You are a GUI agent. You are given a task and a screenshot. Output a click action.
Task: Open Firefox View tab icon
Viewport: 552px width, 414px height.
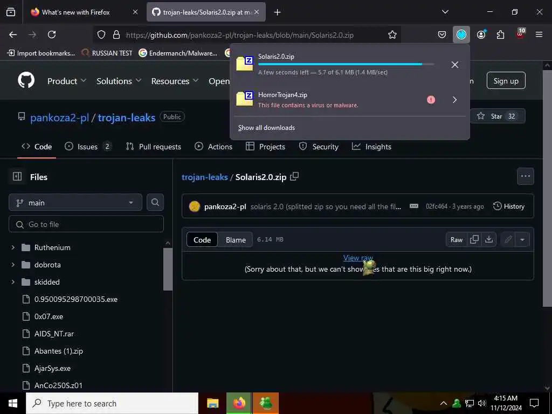[x=11, y=12]
